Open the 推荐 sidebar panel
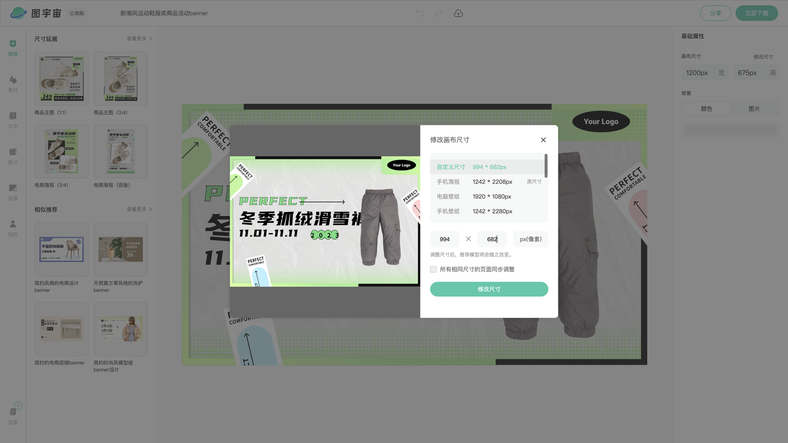Image resolution: width=788 pixels, height=443 pixels. 13,48
